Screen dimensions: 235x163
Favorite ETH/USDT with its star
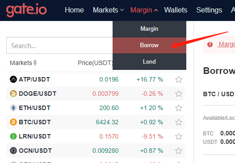point(179,108)
